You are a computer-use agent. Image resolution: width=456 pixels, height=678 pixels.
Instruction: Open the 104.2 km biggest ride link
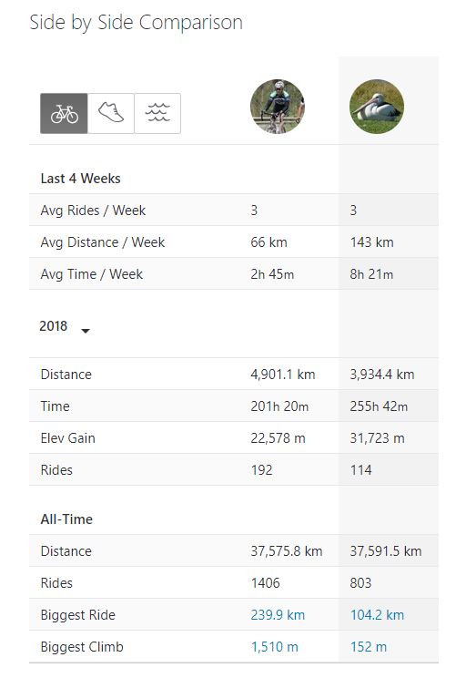[377, 615]
